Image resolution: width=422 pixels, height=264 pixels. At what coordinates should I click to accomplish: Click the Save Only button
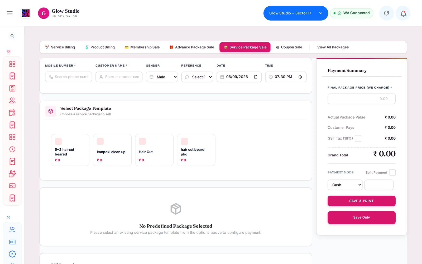click(x=361, y=218)
